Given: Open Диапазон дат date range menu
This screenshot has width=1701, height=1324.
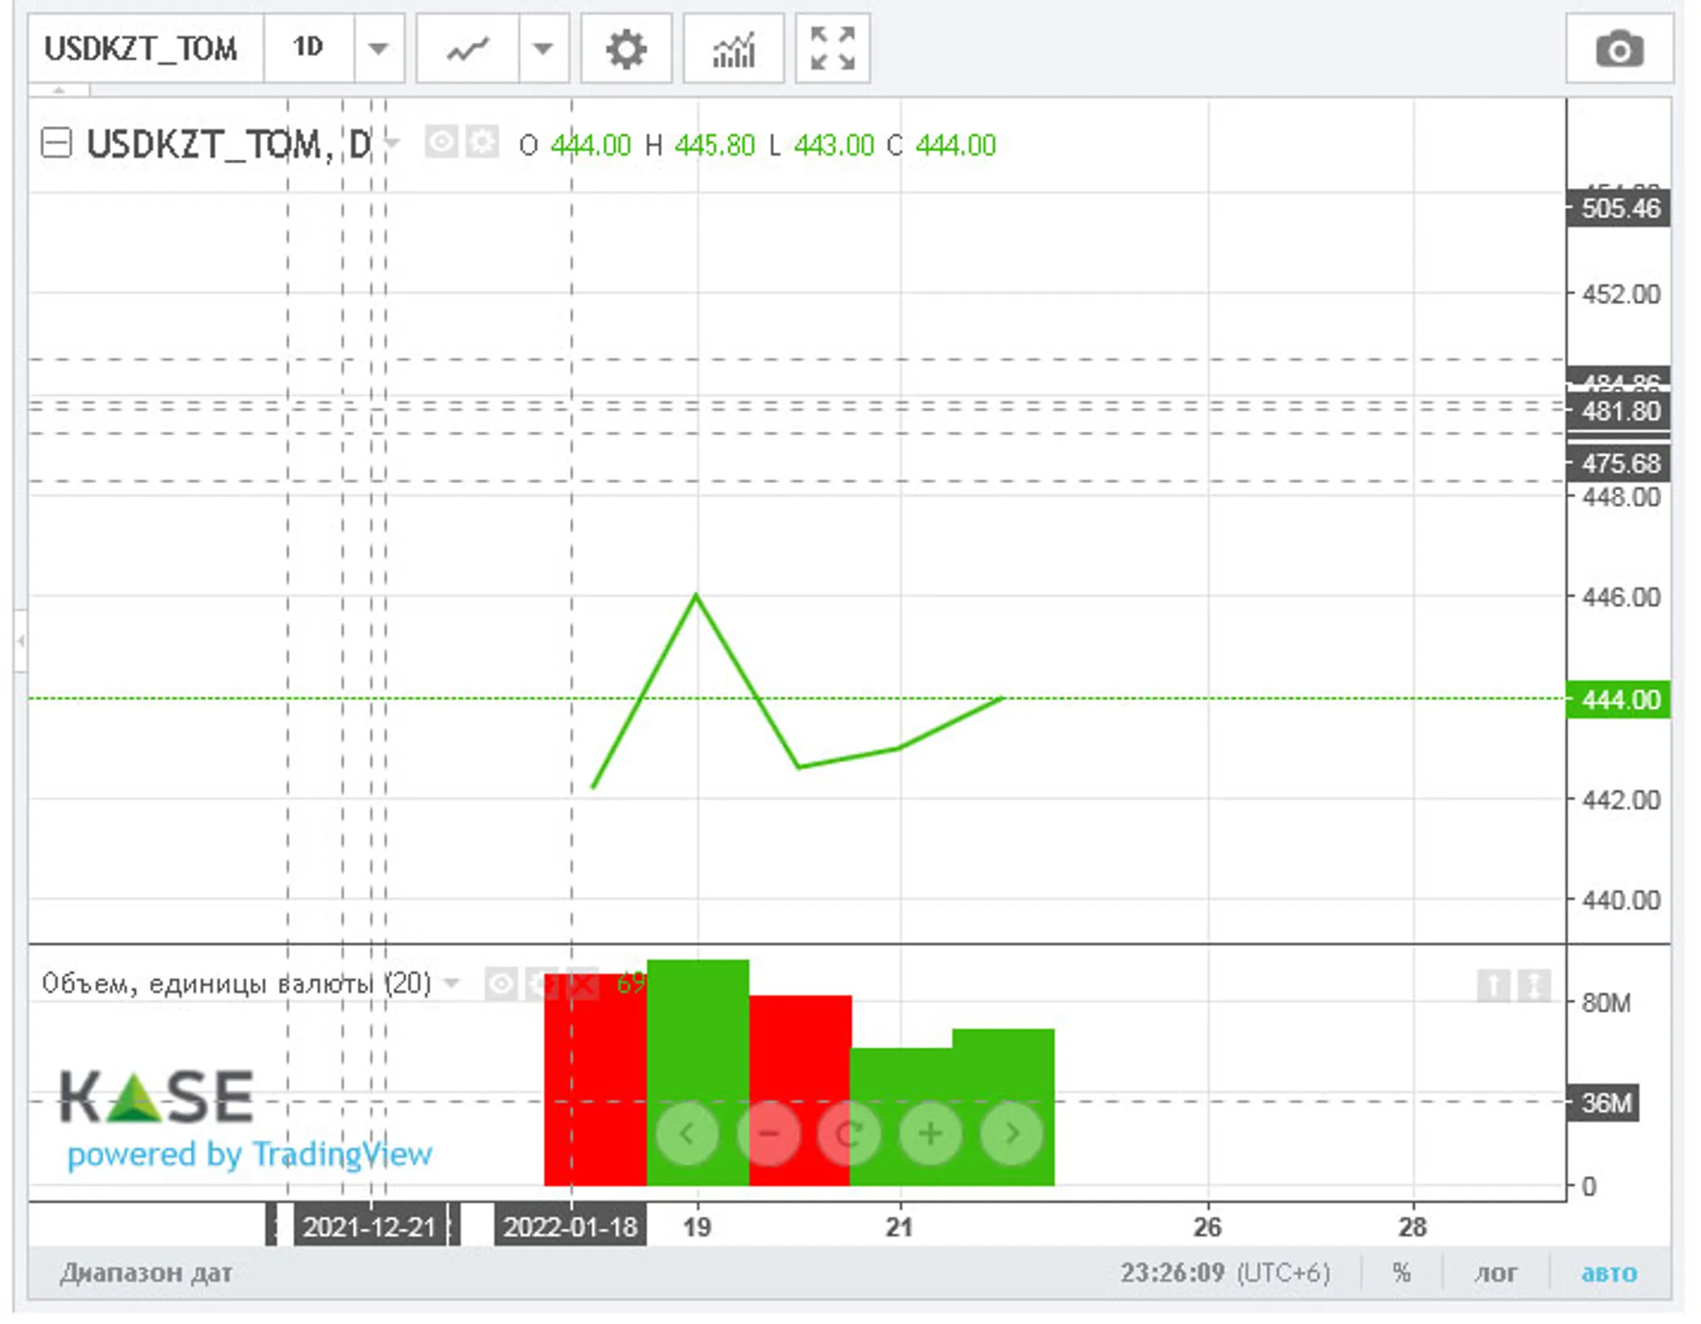Looking at the screenshot, I should click(146, 1273).
